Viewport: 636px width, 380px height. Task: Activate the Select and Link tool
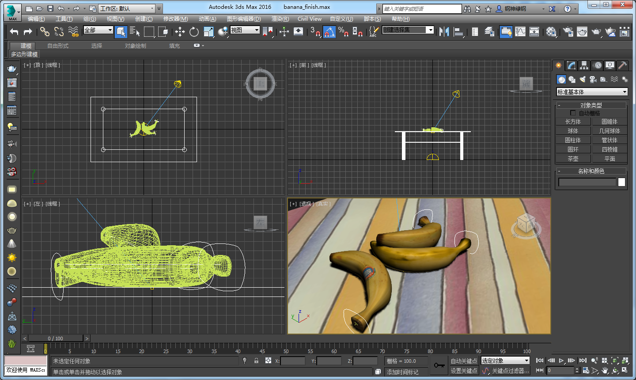(x=44, y=31)
